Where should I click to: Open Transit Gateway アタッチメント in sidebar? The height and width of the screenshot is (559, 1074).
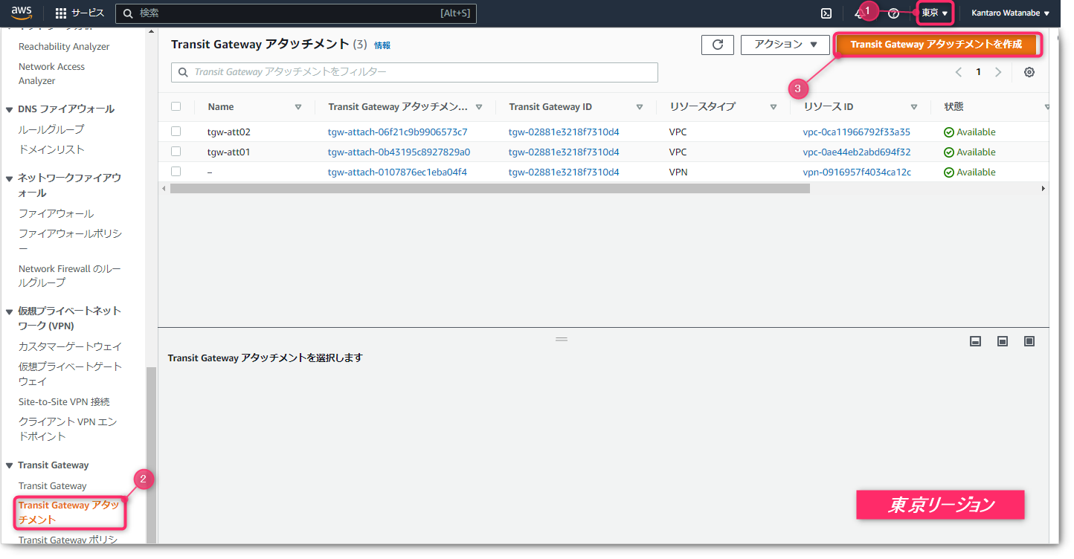69,512
